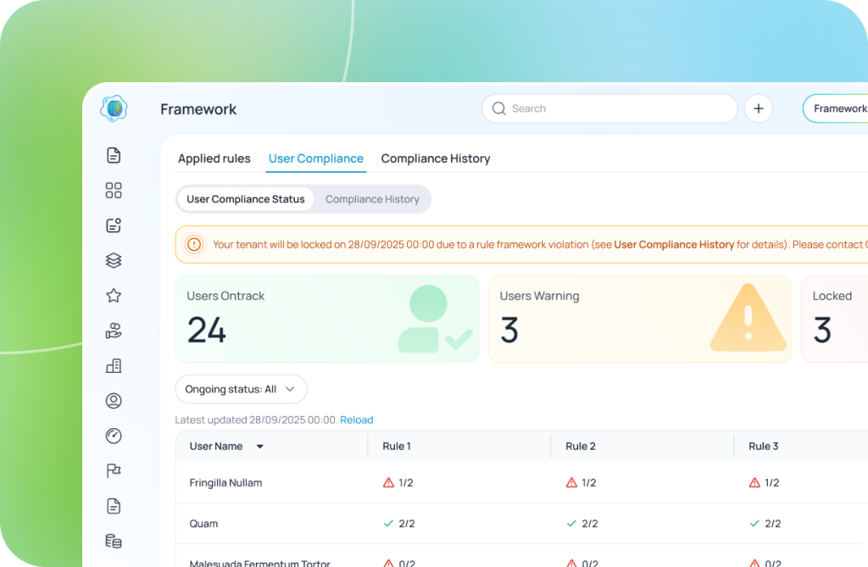Expand the Ongoing status: All dropdown
The width and height of the screenshot is (868, 567).
(241, 389)
